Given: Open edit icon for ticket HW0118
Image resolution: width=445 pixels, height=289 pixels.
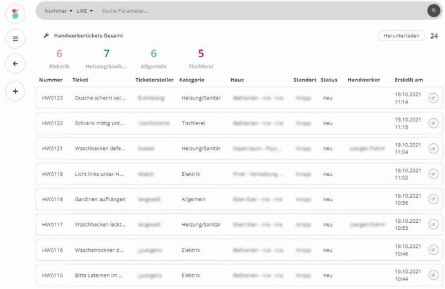Looking at the screenshot, I should (433, 199).
